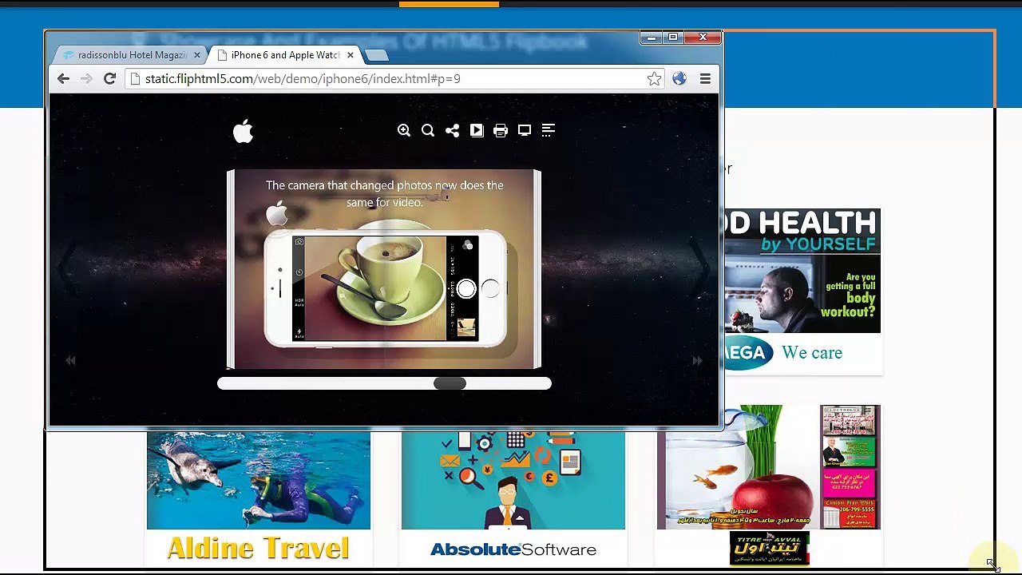Viewport: 1022px width, 575px height.
Task: Click the page file icon in address bar
Action: [136, 78]
